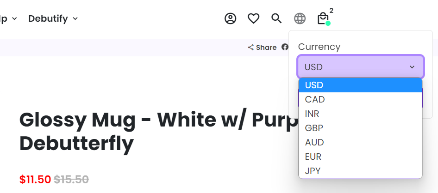
Task: Click the red $11.50 sale price
Action: click(x=35, y=179)
